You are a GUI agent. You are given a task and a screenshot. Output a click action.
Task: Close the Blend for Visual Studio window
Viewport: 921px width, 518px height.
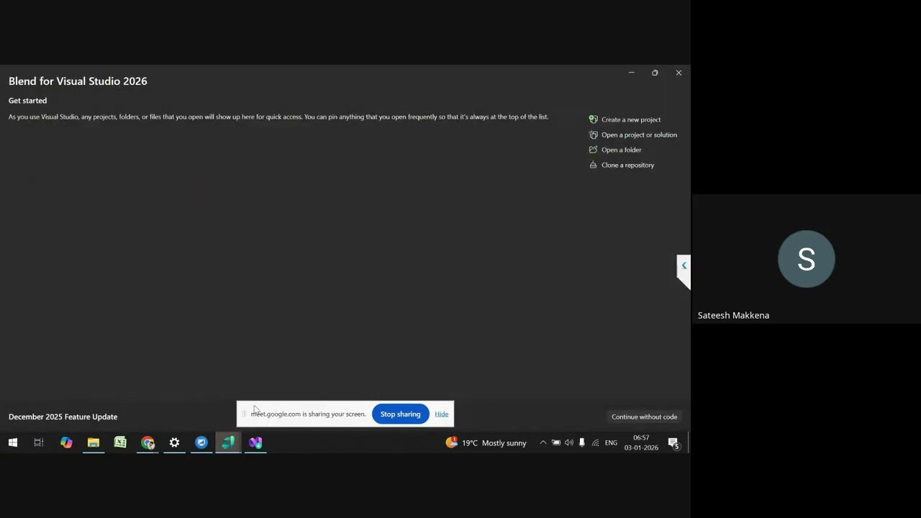(x=679, y=73)
